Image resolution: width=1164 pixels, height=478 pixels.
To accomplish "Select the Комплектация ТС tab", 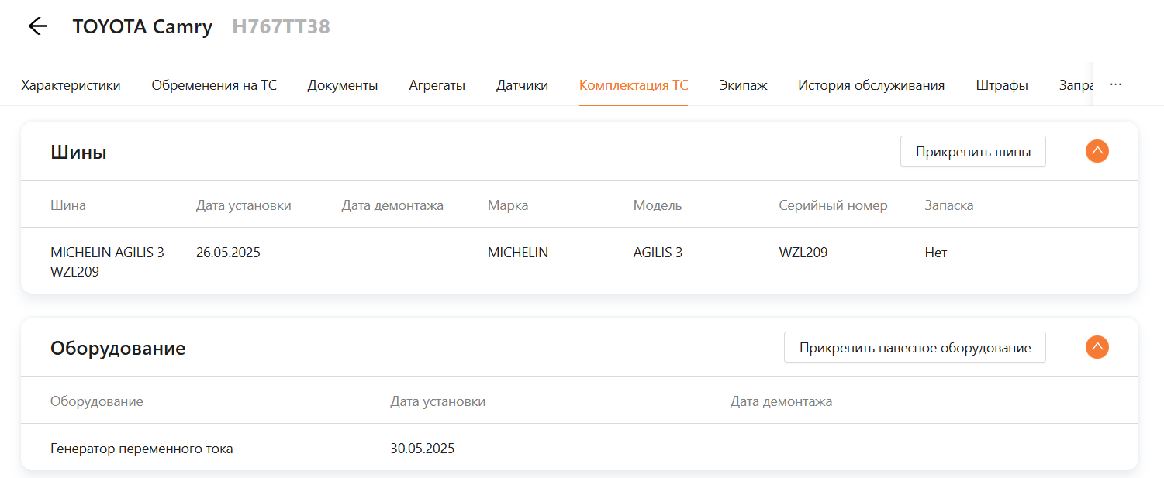I will point(633,85).
